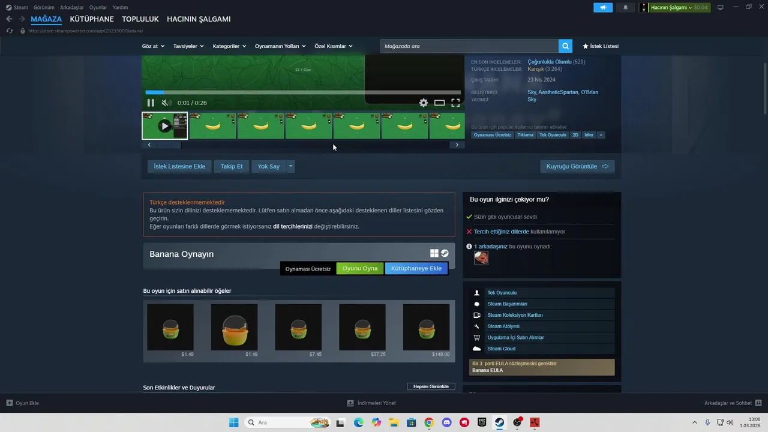The height and width of the screenshot is (432, 768).
Task: Open the friend avatar who played
Action: [481, 258]
